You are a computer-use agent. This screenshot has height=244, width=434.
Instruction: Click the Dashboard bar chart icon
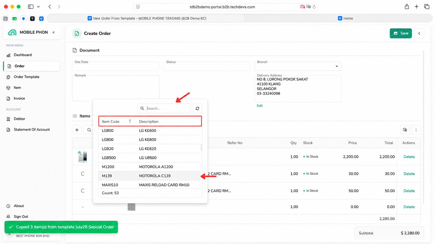click(8, 55)
